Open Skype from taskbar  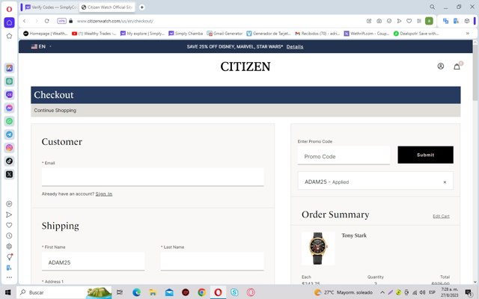point(234,292)
